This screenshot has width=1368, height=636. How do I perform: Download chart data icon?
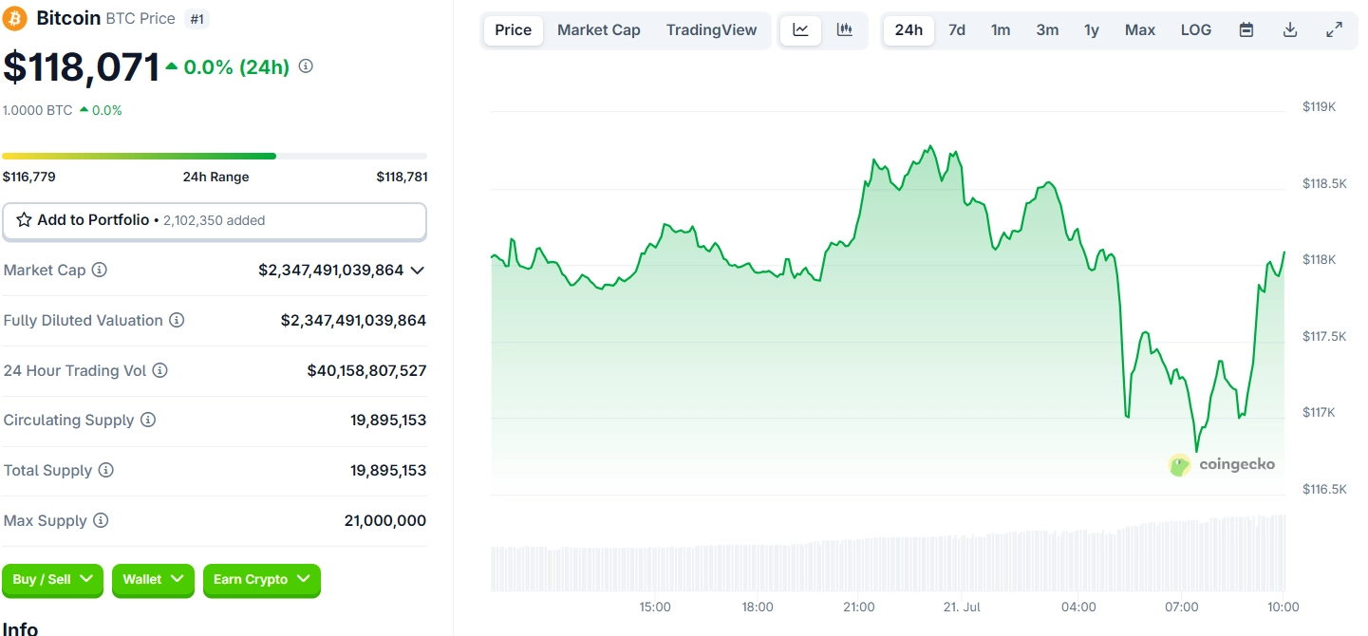pyautogui.click(x=1290, y=30)
